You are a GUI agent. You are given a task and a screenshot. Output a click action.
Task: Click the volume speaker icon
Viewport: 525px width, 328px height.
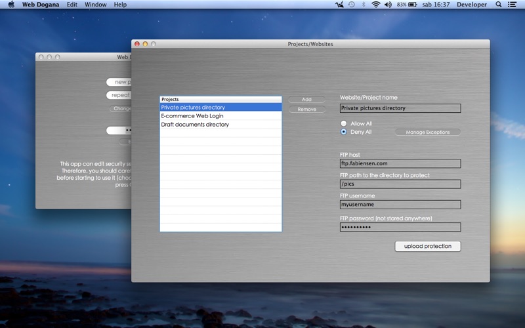[x=388, y=5]
